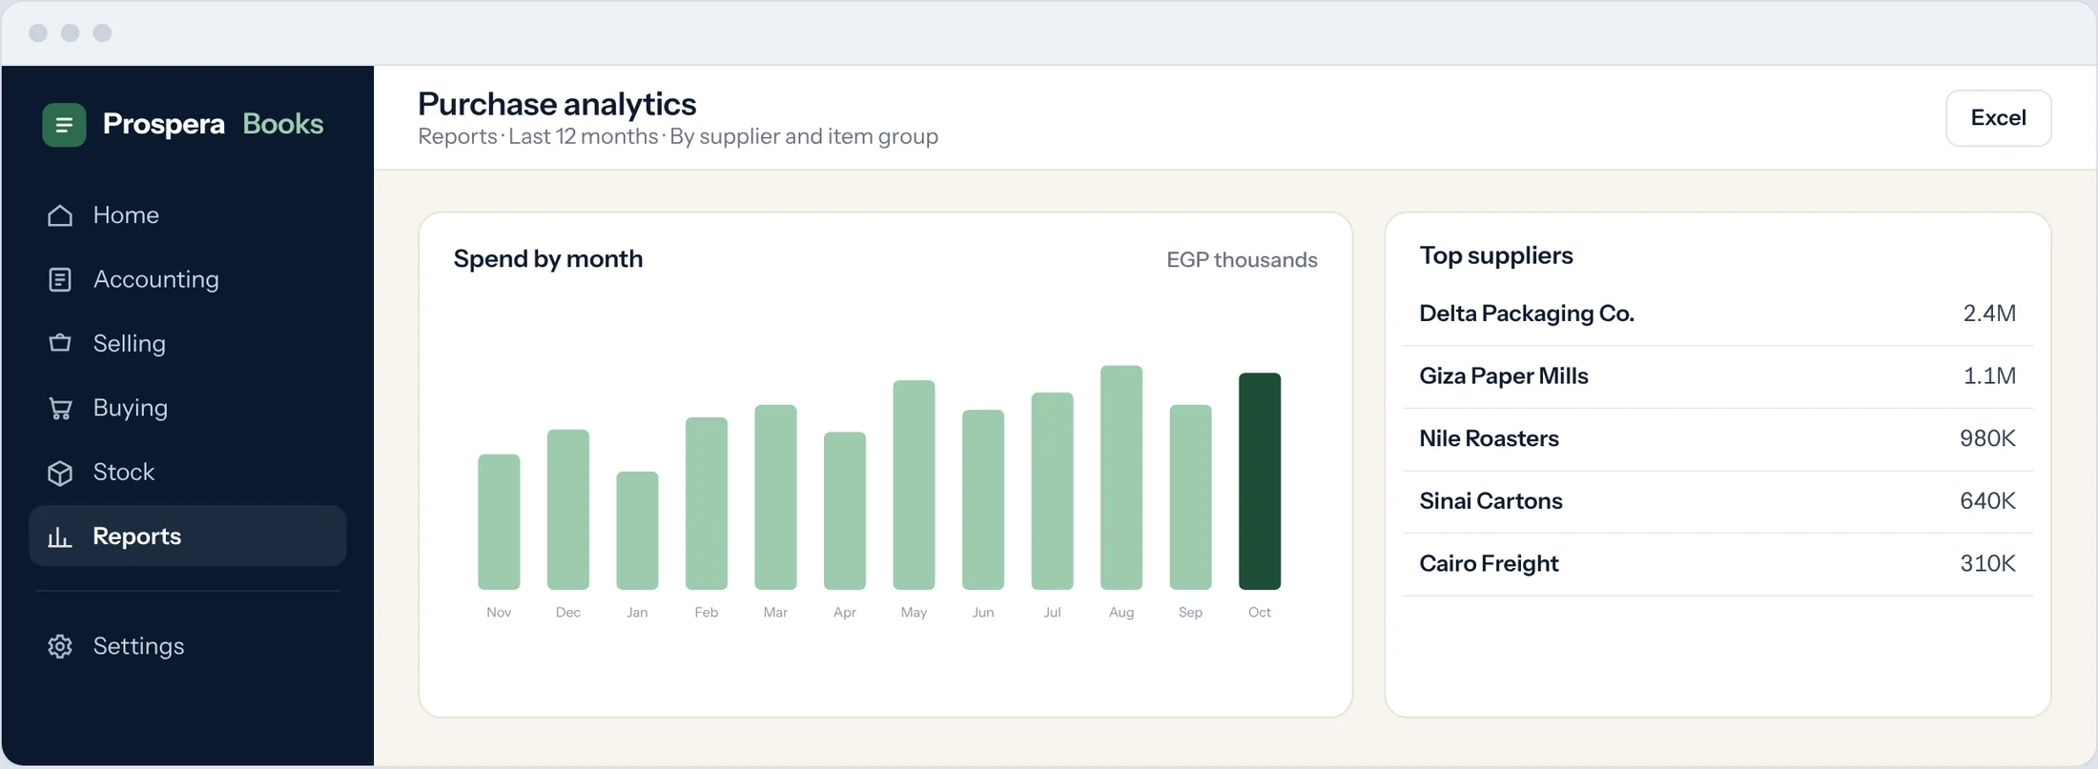
Task: Select the Delta Packaging Co. supplier row
Action: click(x=1717, y=314)
